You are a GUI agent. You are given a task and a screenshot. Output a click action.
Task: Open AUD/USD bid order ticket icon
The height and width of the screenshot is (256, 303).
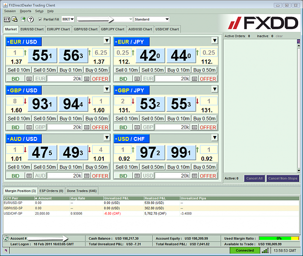coord(29,176)
